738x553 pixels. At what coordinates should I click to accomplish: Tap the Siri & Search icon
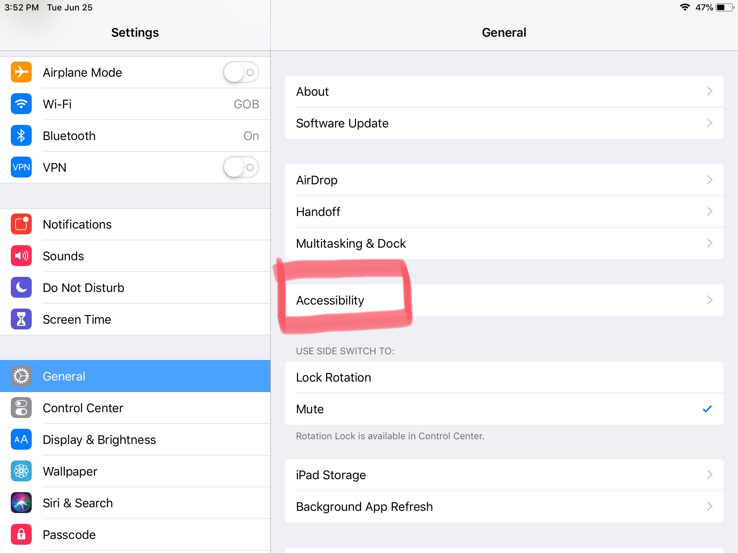click(x=21, y=503)
